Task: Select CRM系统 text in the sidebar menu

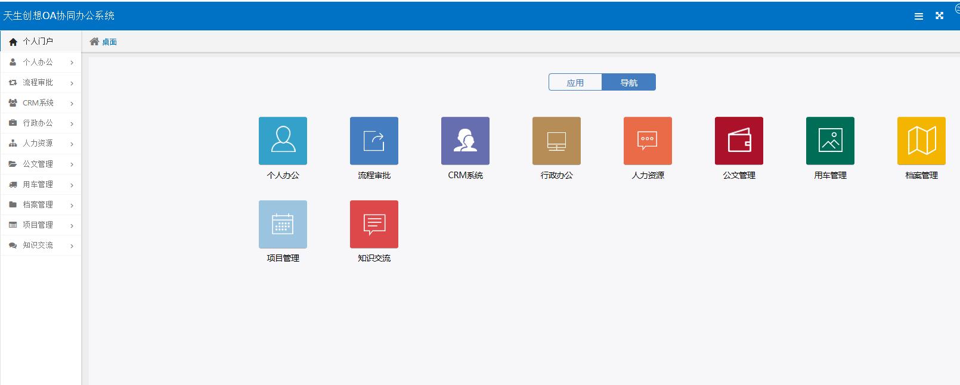Action: [x=38, y=103]
